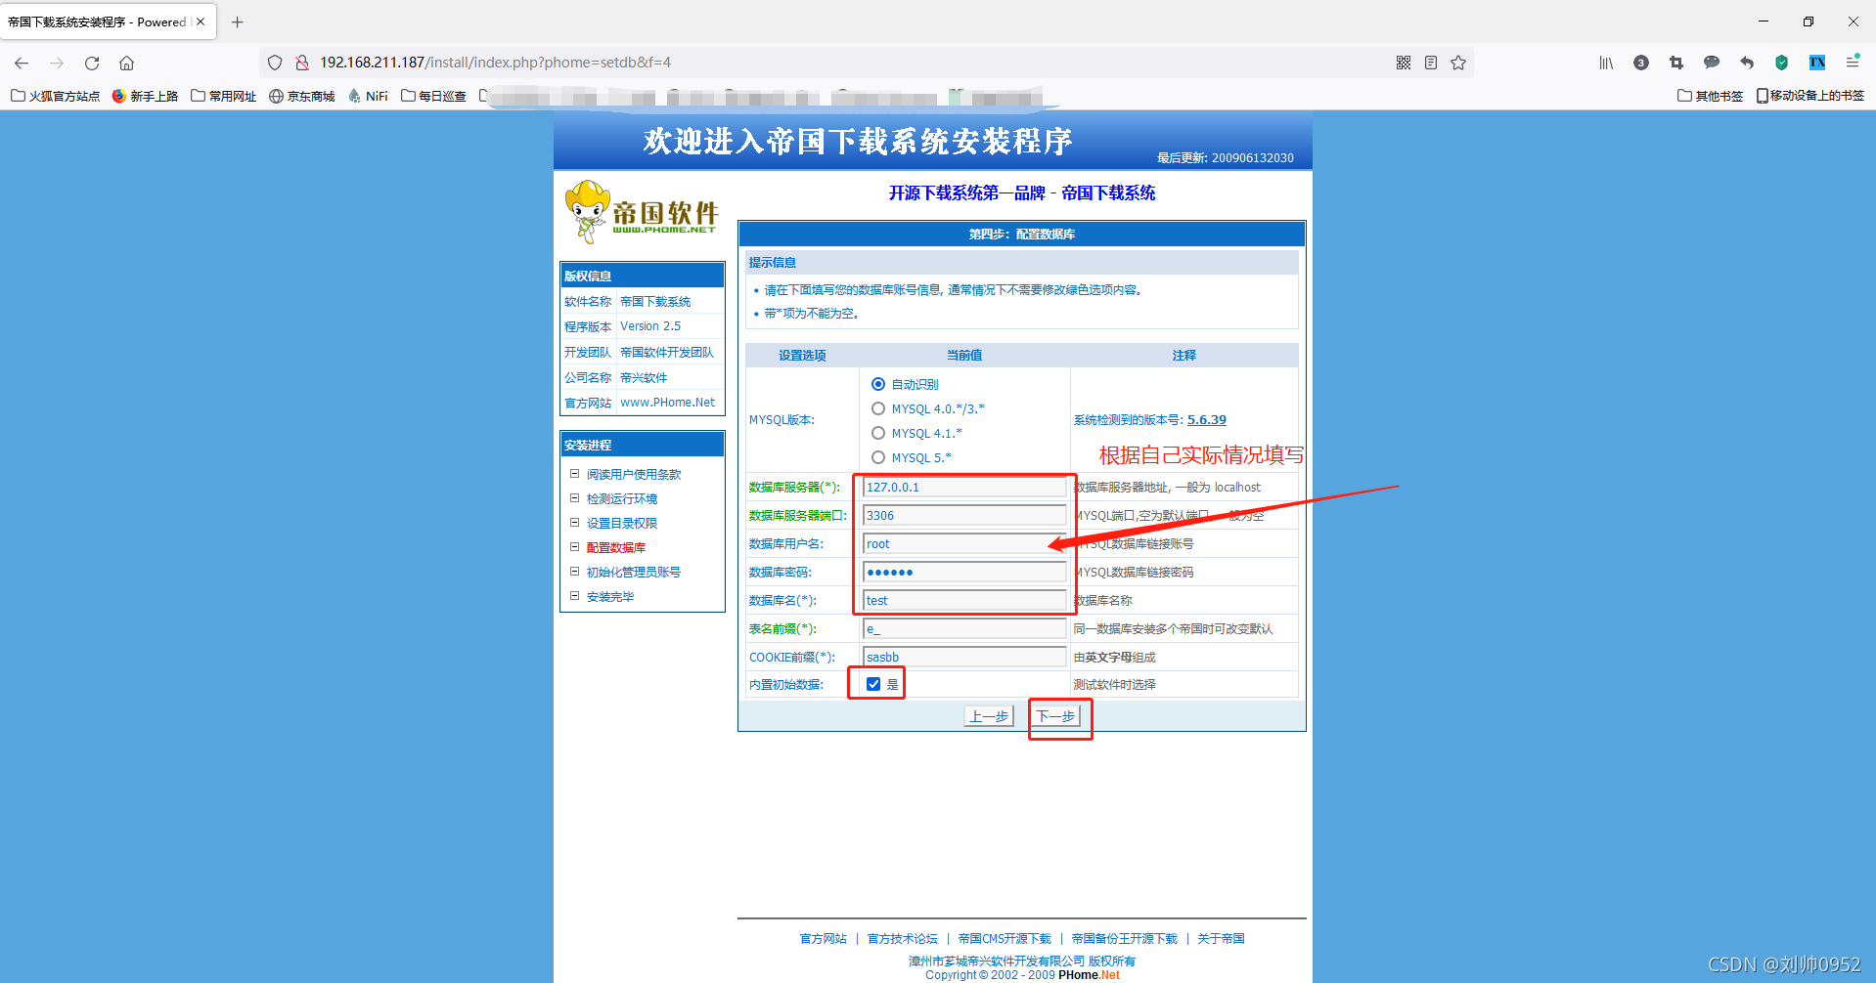The width and height of the screenshot is (1876, 983).
Task: Click 阅读用户使用条款 step
Action: click(x=634, y=475)
